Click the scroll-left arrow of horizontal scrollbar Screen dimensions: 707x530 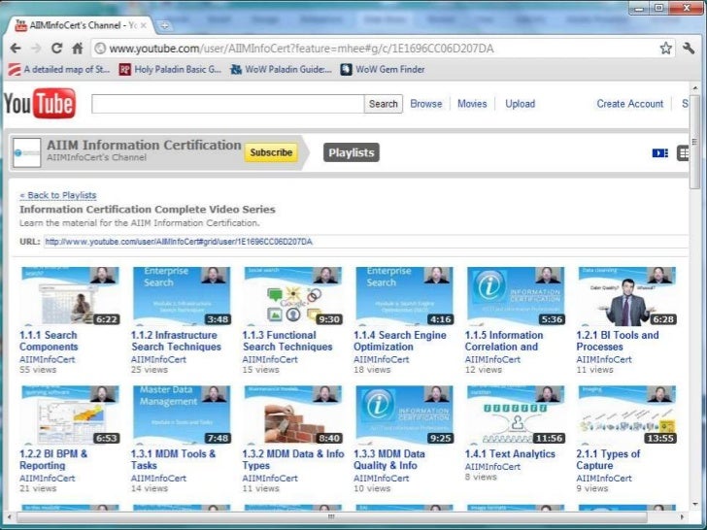click(10, 517)
